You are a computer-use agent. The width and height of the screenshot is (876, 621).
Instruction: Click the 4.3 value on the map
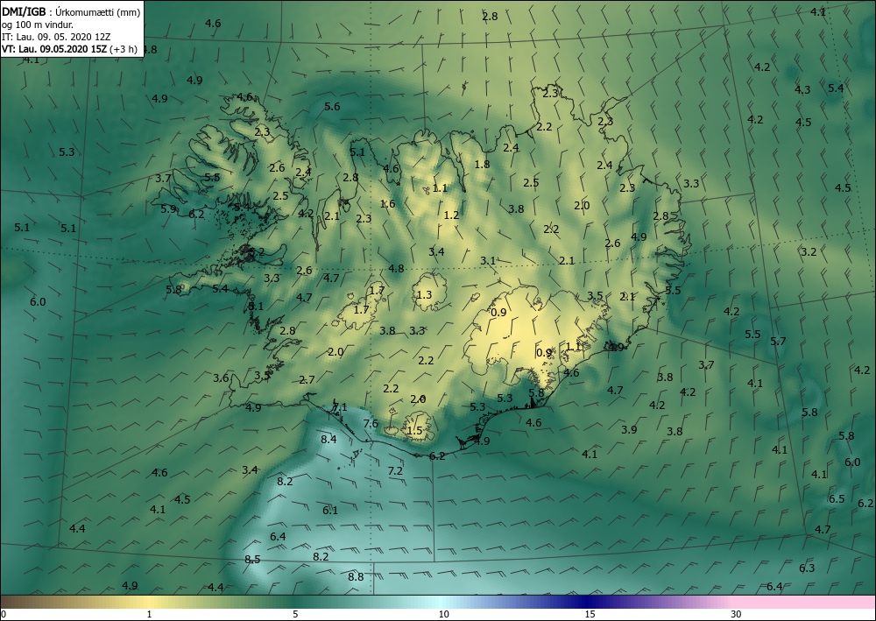click(802, 89)
